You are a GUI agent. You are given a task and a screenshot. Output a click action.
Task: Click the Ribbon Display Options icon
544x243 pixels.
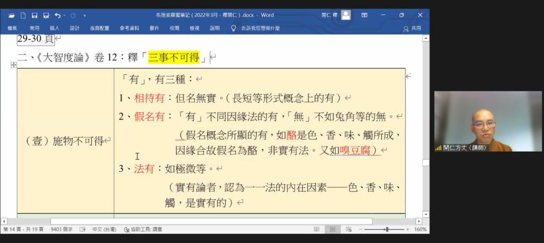pos(365,15)
